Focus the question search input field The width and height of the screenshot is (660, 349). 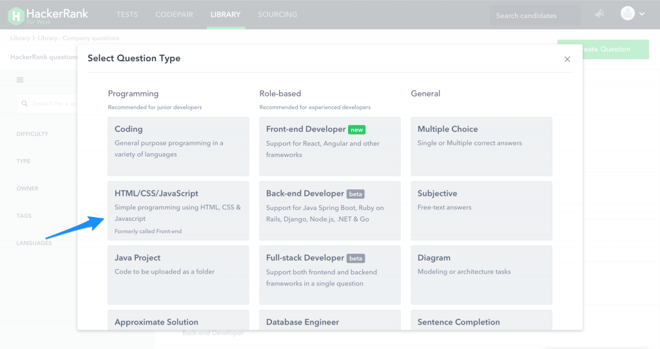point(47,104)
